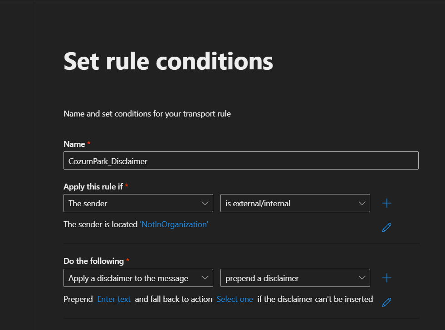Add another action with the plus icon
This screenshot has height=330, width=445.
(x=386, y=278)
